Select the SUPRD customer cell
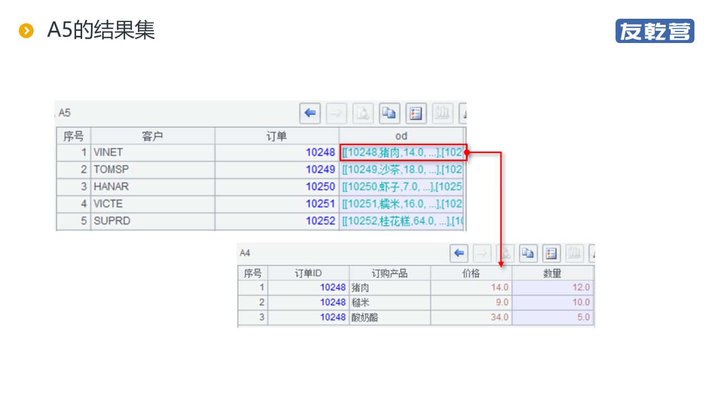This screenshot has height=397, width=706. coord(153,221)
